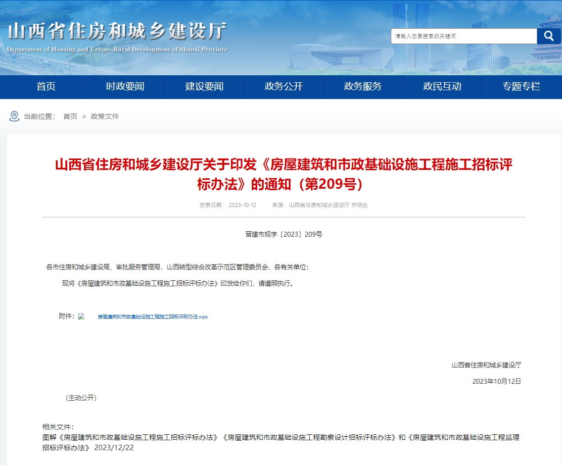Go to 时政要闻 in the navigation bar
Image resolution: width=562 pixels, height=466 pixels.
pos(125,87)
